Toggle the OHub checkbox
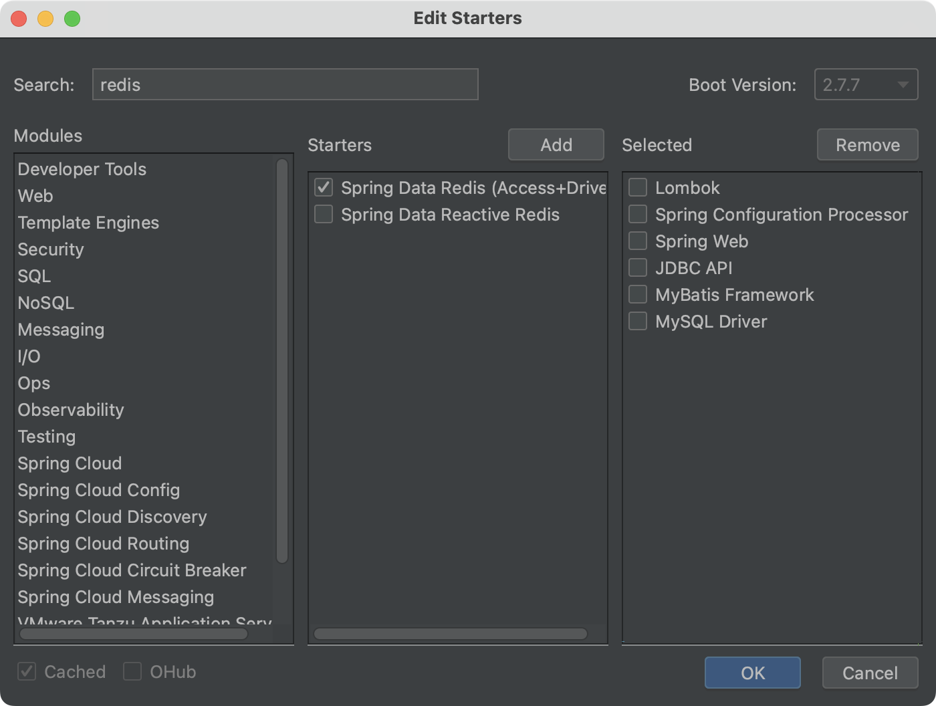This screenshot has height=706, width=936. [133, 671]
